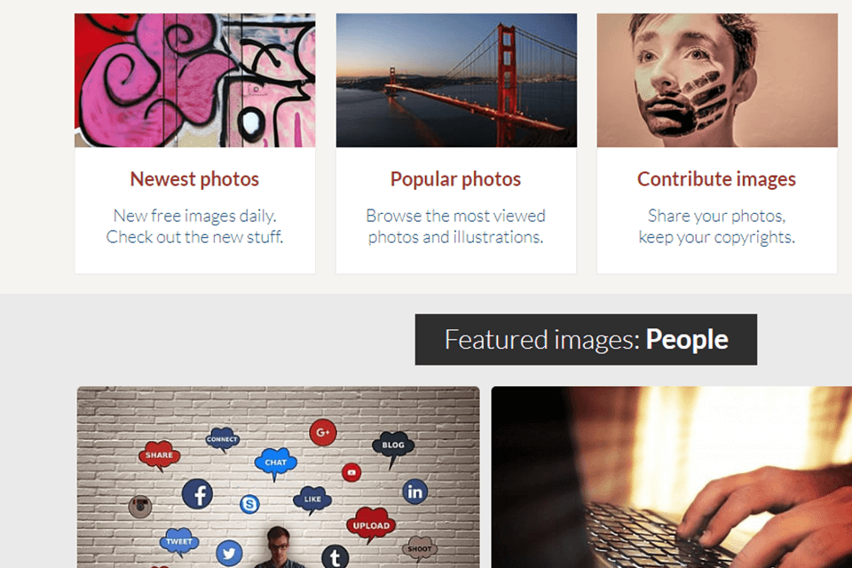This screenshot has height=568, width=852.
Task: Click the graffiti art thumbnail
Action: pyautogui.click(x=194, y=80)
